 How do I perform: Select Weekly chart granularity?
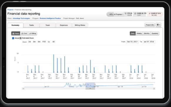139,34
